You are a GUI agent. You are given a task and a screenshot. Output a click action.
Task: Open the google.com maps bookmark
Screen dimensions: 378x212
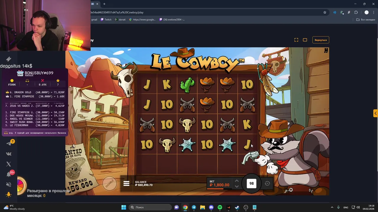pos(142,19)
